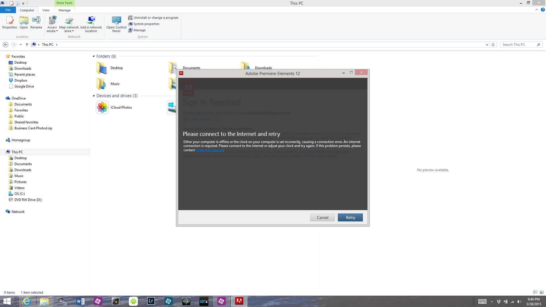Click the Retry button

[350, 217]
